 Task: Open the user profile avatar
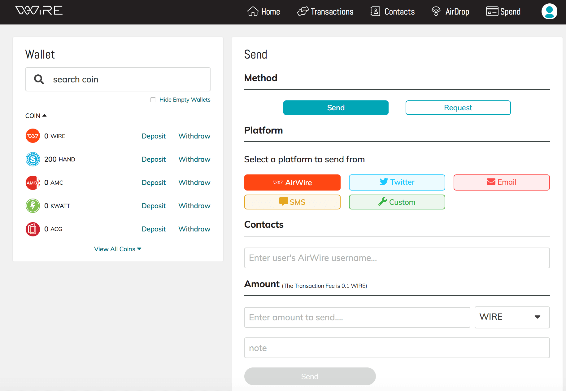(549, 11)
